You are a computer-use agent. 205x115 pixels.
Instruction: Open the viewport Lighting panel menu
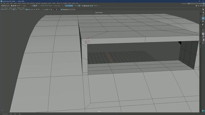[x=11, y=8]
